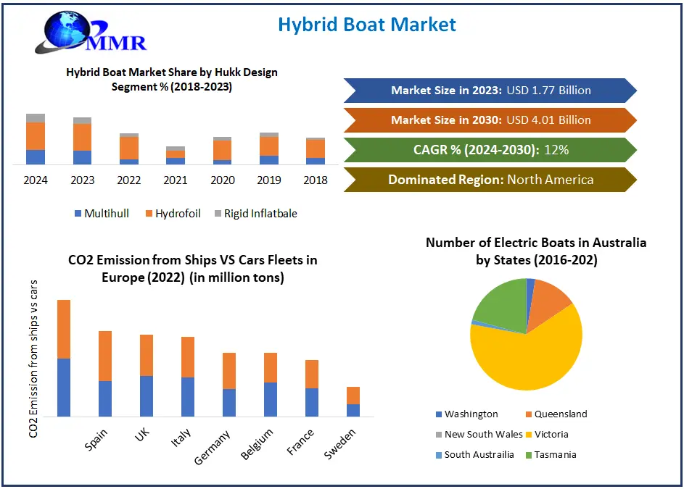
Task: Click the gray Rigid Inflatable legend square
Action: (x=217, y=214)
